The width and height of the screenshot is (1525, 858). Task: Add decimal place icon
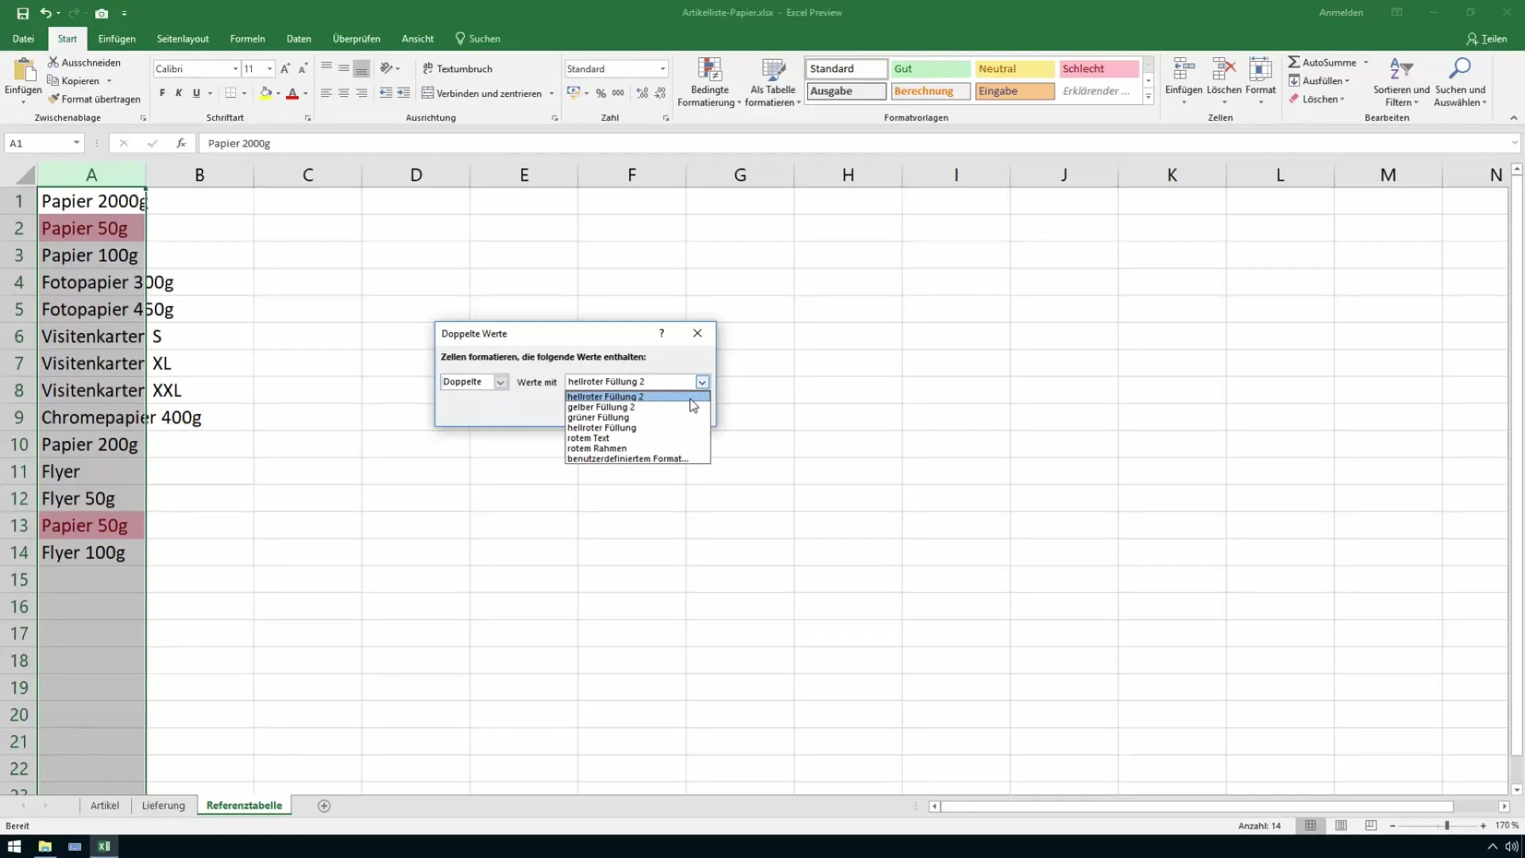point(642,93)
